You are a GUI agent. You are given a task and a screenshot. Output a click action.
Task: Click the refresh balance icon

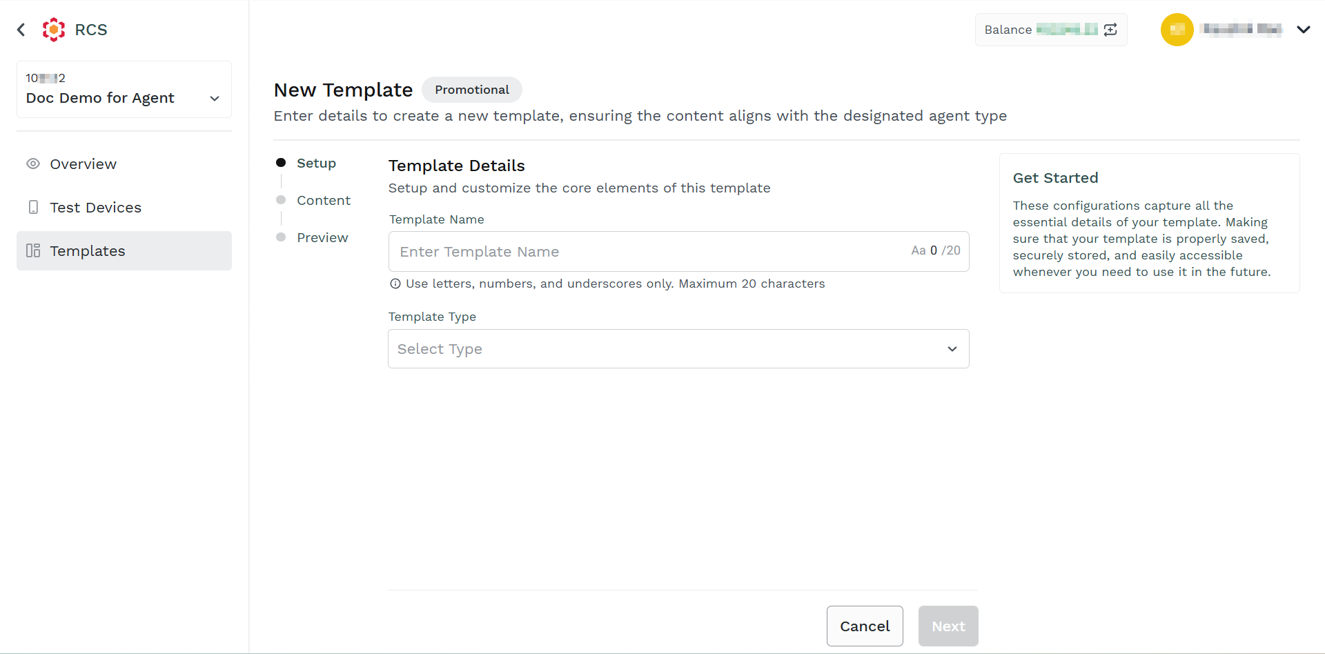(x=1110, y=30)
